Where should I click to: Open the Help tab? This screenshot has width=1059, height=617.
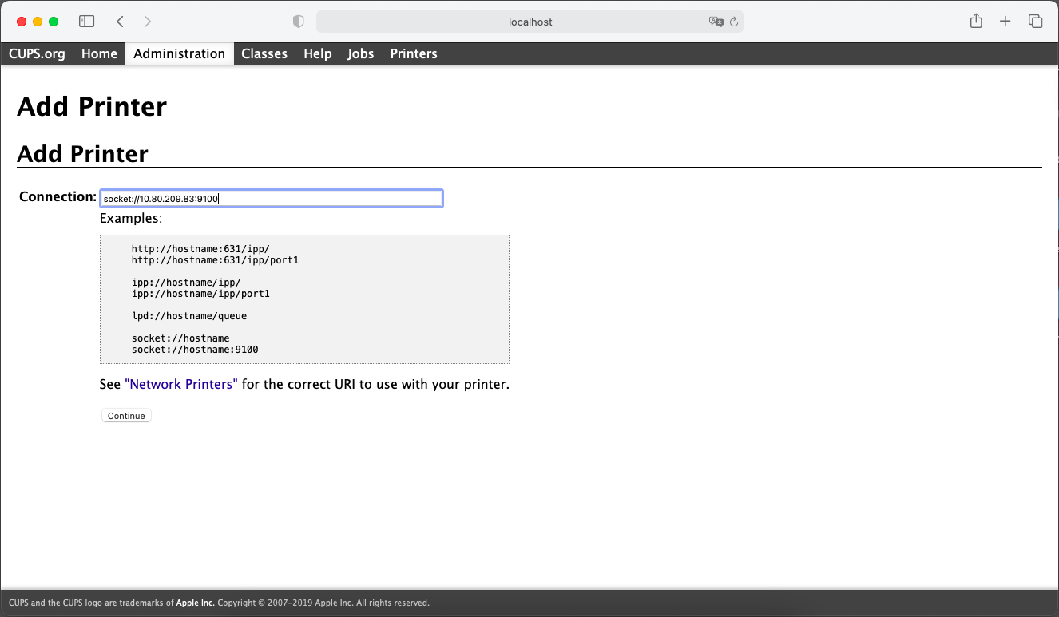[317, 53]
